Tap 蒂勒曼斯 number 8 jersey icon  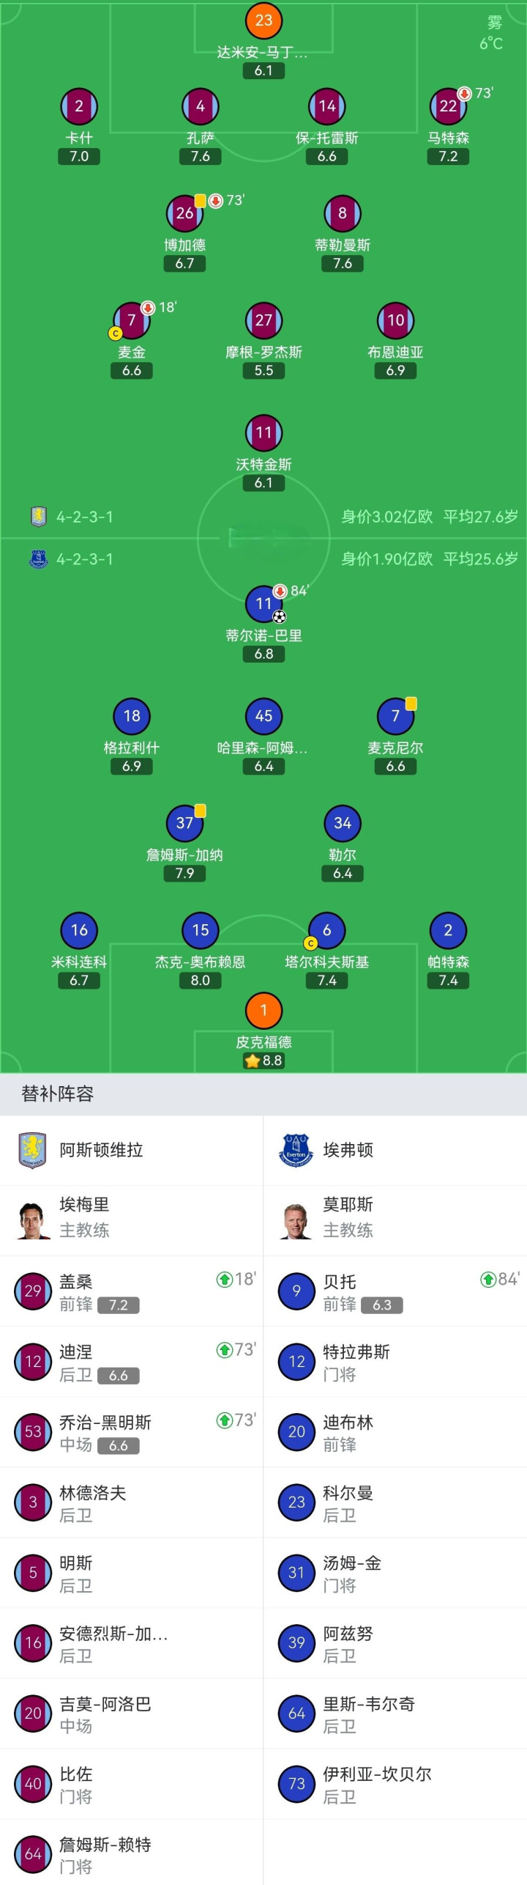click(343, 213)
